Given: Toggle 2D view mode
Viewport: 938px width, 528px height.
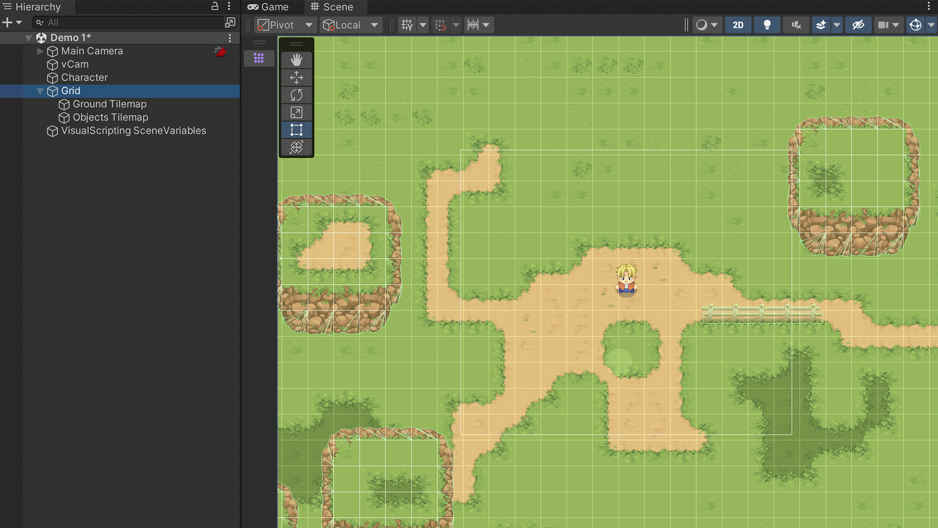Looking at the screenshot, I should click(x=738, y=24).
